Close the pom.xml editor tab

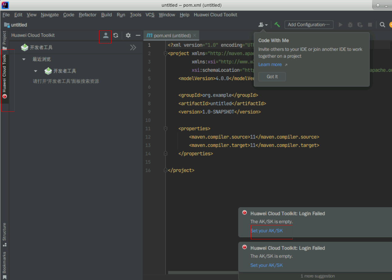coord(195,36)
